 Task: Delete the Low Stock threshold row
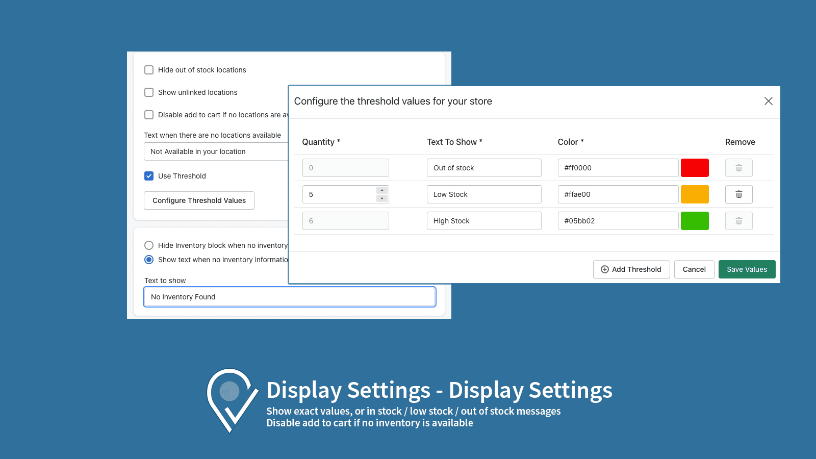738,194
